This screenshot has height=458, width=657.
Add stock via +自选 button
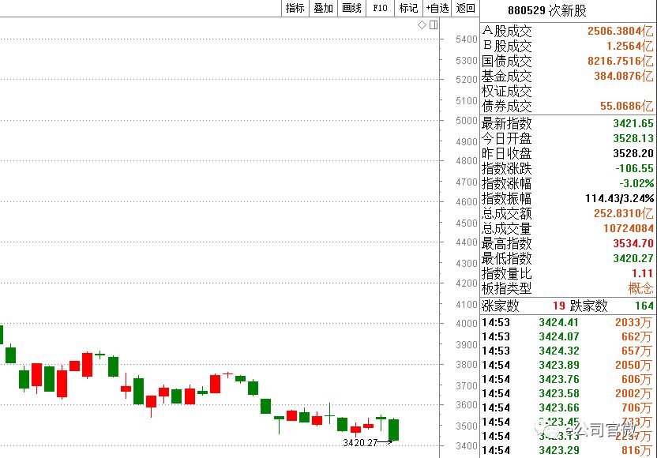point(437,8)
